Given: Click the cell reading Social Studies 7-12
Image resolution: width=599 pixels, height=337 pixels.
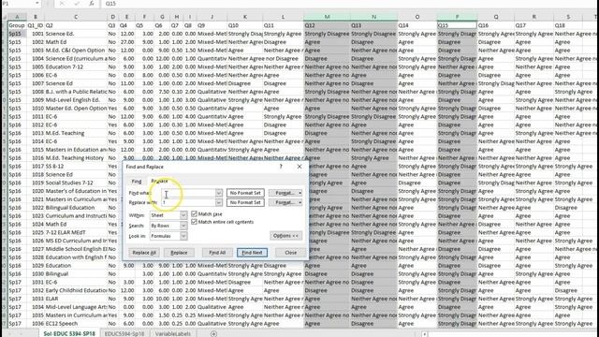Looking at the screenshot, I should [x=76, y=183].
